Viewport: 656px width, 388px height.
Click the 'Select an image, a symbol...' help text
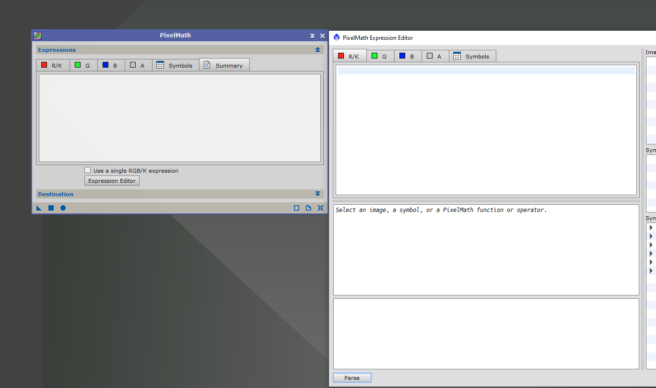click(441, 210)
